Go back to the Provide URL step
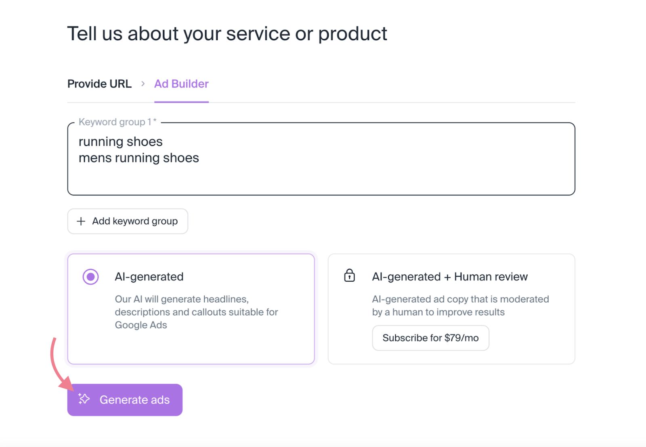 (99, 84)
